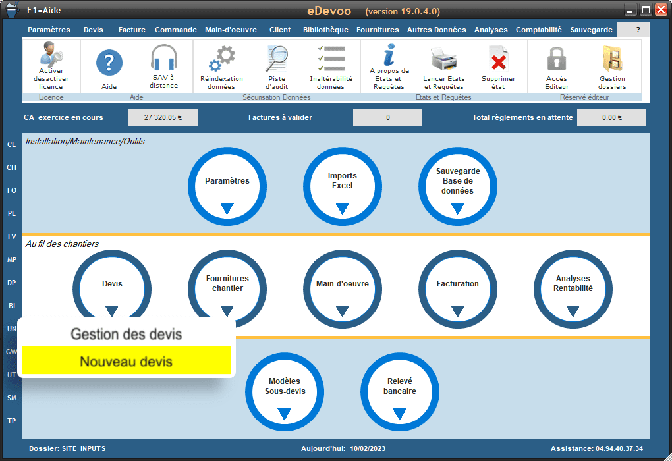The width and height of the screenshot is (672, 461).
Task: Open the Main-d'oeuvre menu in menu bar
Action: (231, 30)
